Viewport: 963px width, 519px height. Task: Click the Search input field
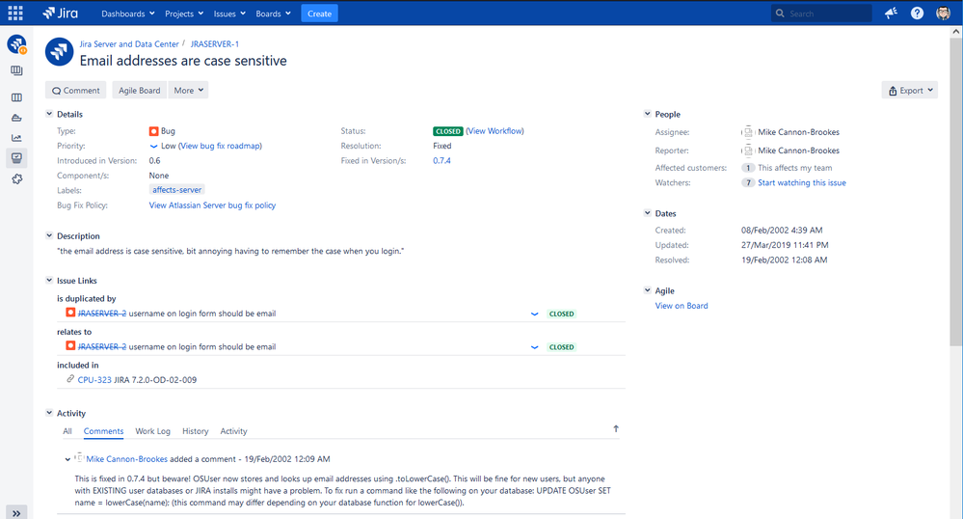point(821,14)
